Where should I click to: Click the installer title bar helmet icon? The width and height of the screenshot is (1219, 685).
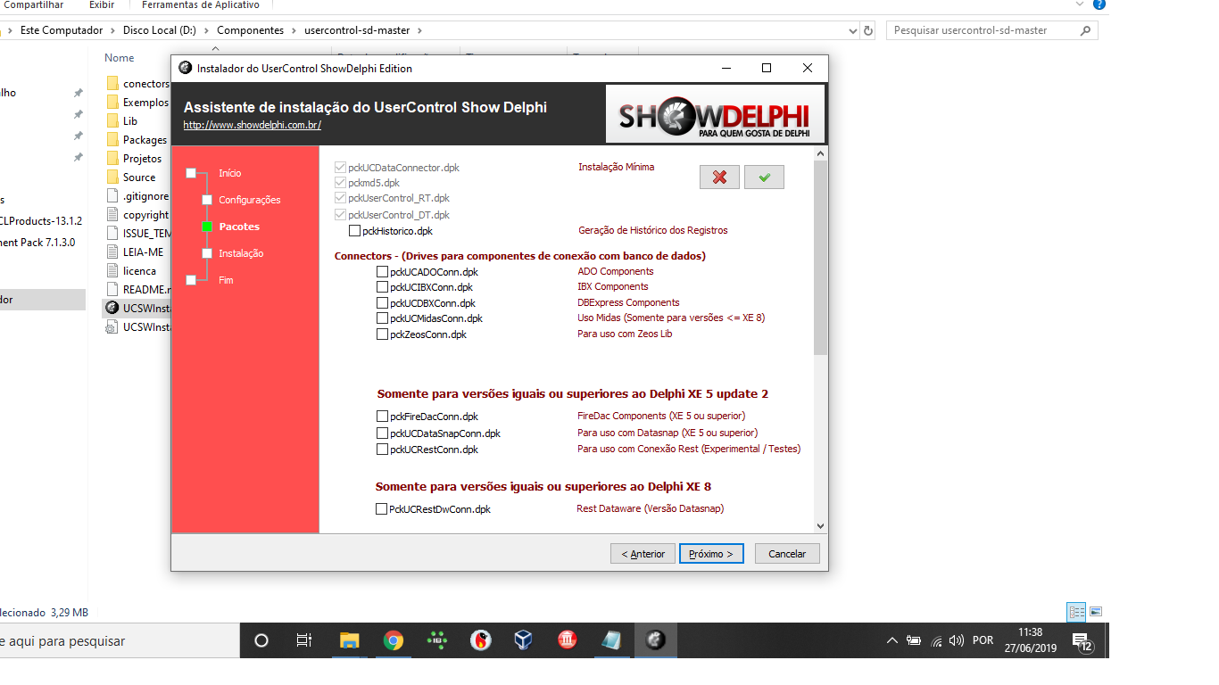[186, 68]
